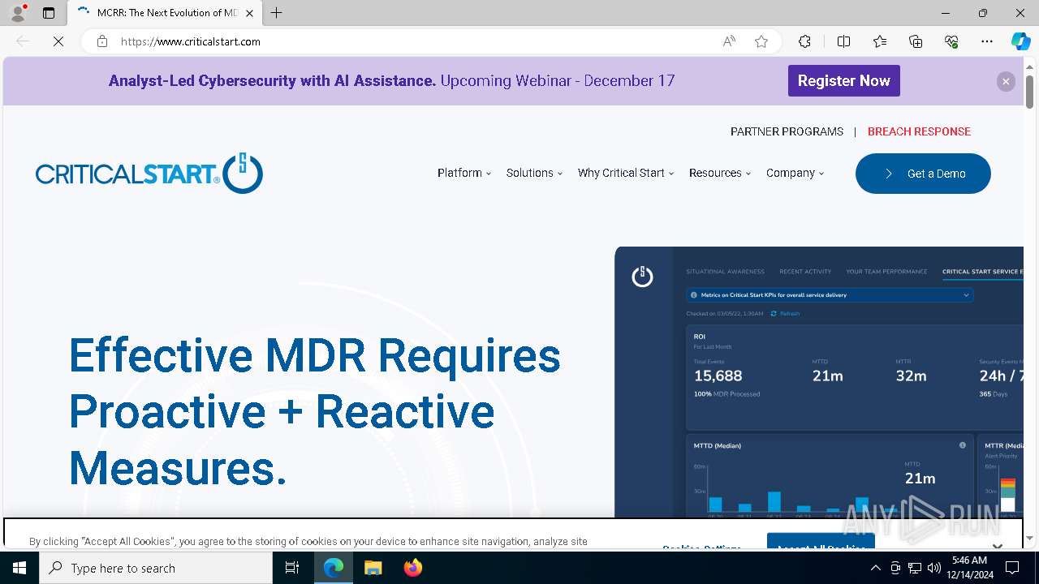
Task: Click the dashboard Refresh link
Action: (785, 314)
